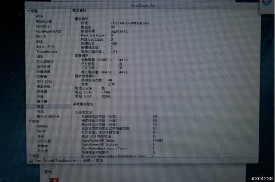This screenshot has height=182, width=275.
Task: Select Thunderbolt in the sidebar
Action: pyautogui.click(x=47, y=51)
